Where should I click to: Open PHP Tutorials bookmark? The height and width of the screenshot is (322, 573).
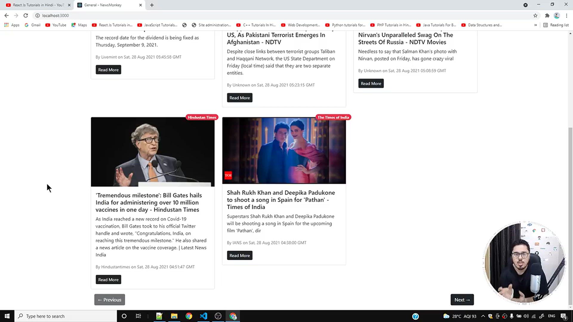click(x=391, y=25)
